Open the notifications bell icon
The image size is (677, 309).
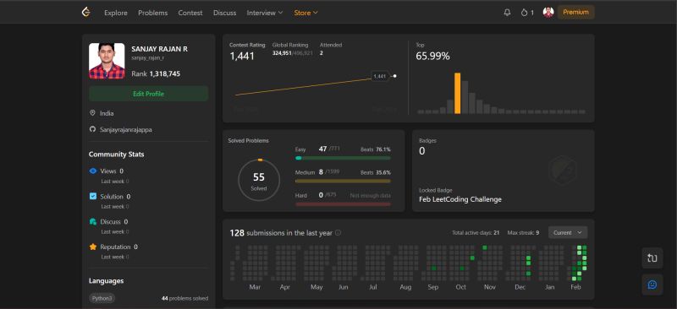pyautogui.click(x=507, y=13)
